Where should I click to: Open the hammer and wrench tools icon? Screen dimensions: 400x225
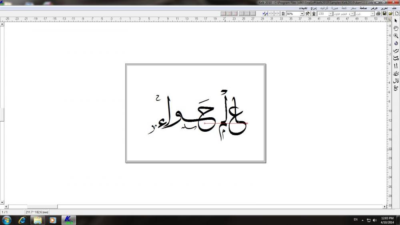tap(308, 14)
